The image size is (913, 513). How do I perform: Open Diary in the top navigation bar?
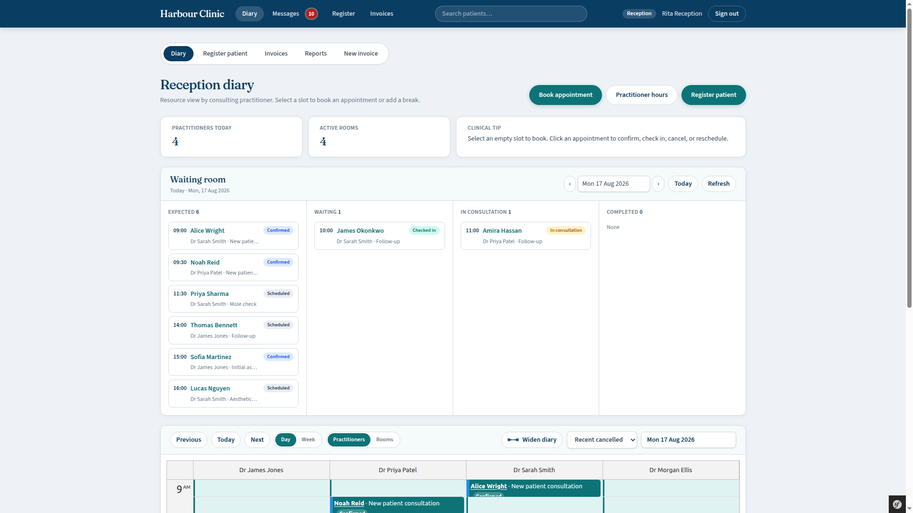tap(249, 14)
